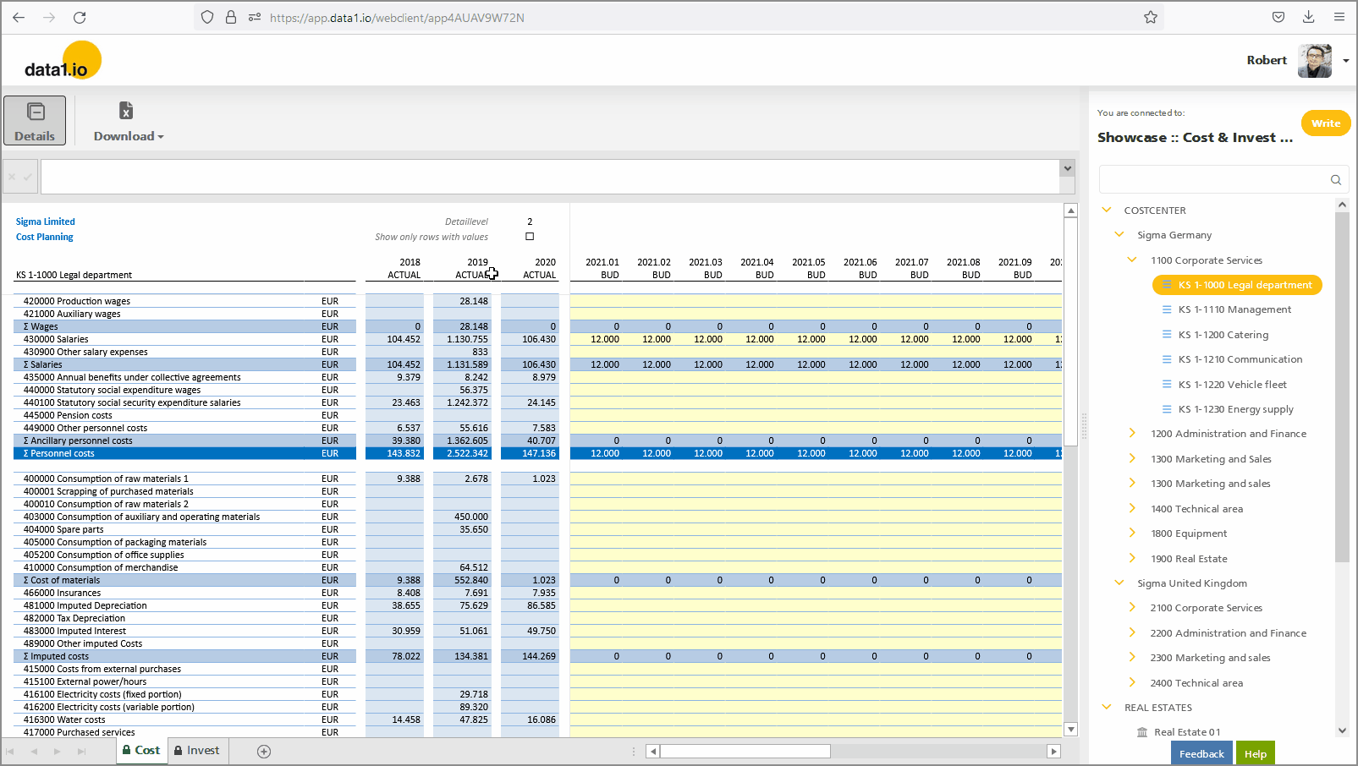Add a new sheet with the plus icon
The image size is (1358, 766).
coord(263,751)
